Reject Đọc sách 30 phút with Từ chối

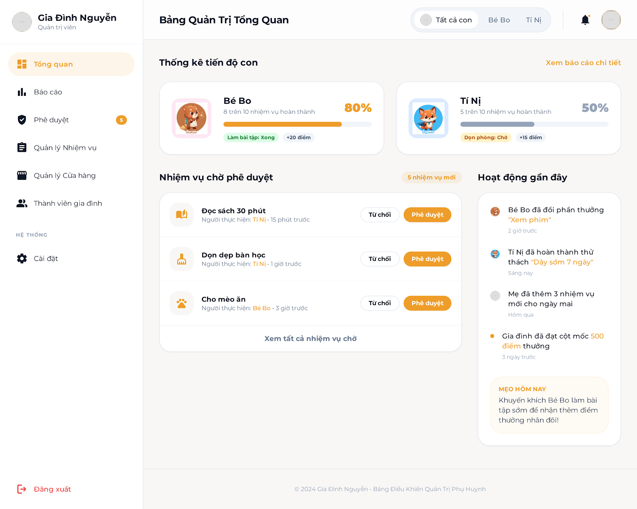(379, 214)
